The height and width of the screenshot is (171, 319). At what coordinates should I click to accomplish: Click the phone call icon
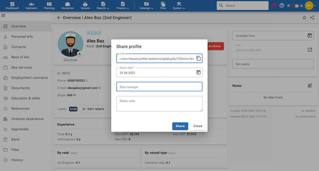pyautogui.click(x=87, y=81)
